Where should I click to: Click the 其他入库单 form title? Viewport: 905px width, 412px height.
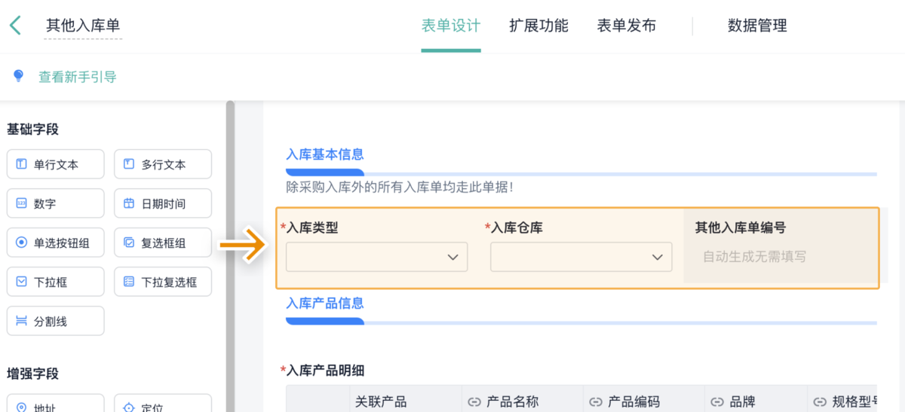[83, 26]
